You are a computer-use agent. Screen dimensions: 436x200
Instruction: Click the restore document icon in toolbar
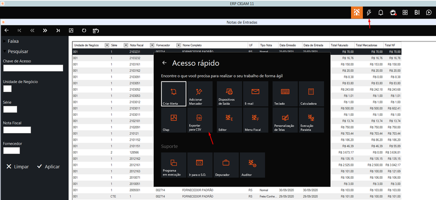[x=96, y=30]
